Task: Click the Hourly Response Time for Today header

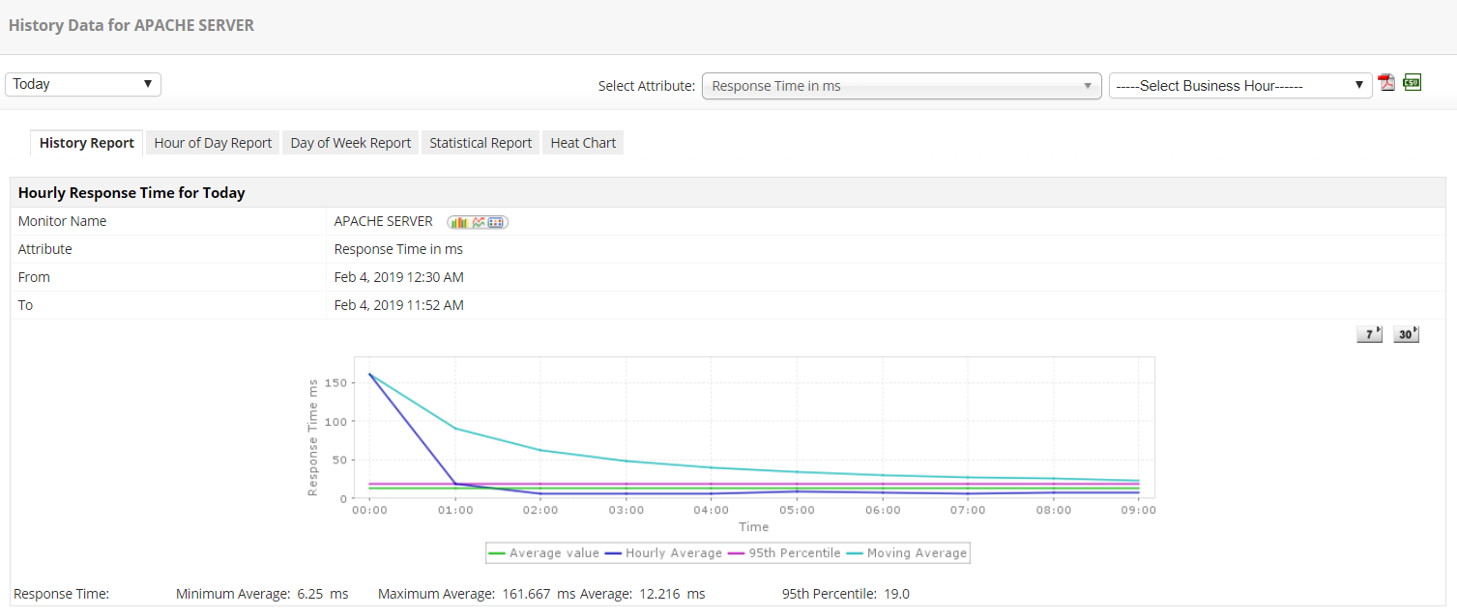Action: (x=131, y=192)
